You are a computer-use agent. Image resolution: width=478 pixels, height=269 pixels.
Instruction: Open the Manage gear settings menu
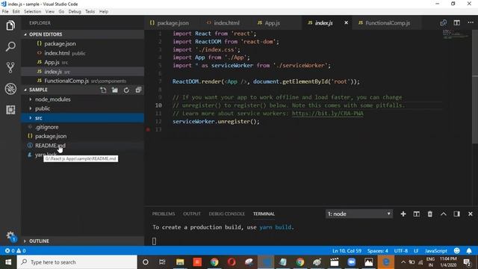click(x=11, y=236)
